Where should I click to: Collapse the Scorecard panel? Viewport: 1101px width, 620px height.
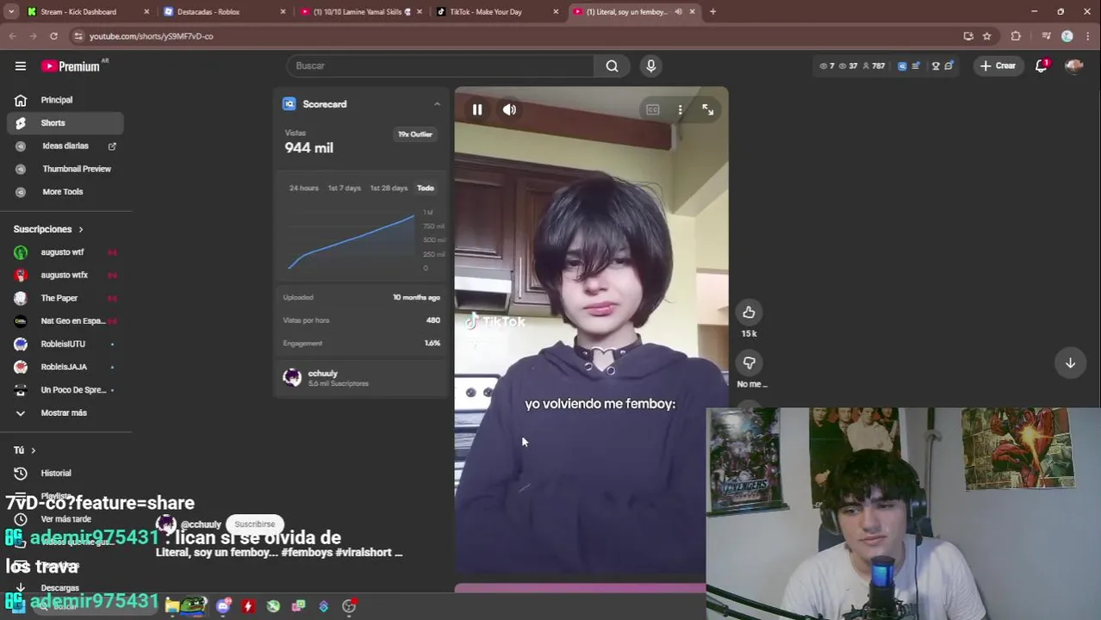pos(437,104)
